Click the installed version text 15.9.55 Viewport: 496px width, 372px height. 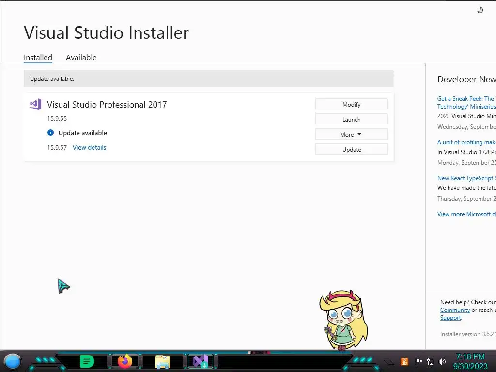[x=57, y=119]
